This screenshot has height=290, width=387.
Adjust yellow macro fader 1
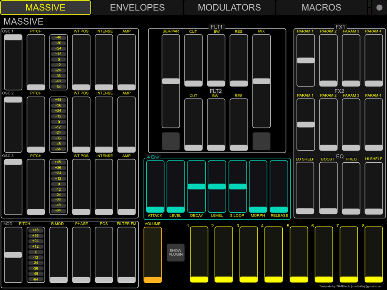199,255
